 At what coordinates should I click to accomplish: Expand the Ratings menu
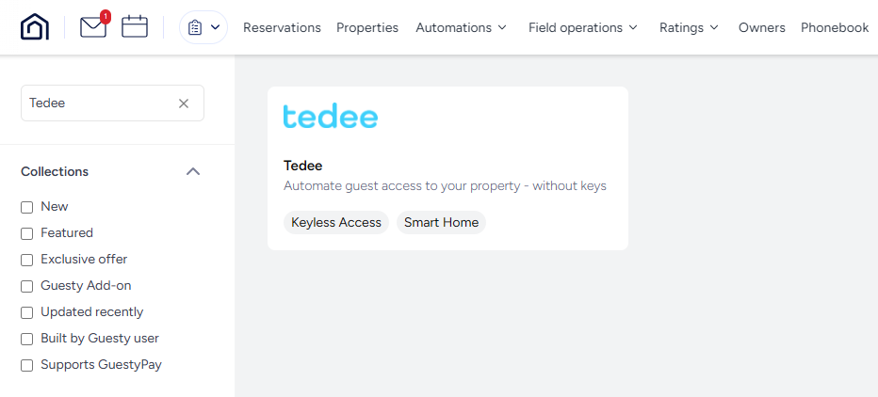tap(690, 27)
